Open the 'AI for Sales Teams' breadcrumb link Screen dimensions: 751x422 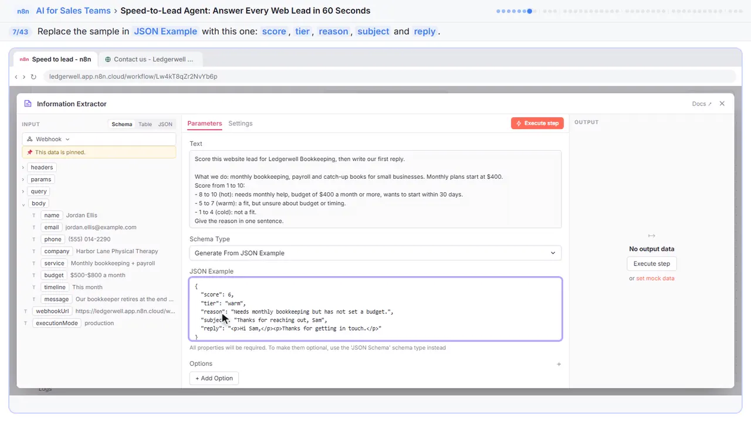tap(73, 11)
